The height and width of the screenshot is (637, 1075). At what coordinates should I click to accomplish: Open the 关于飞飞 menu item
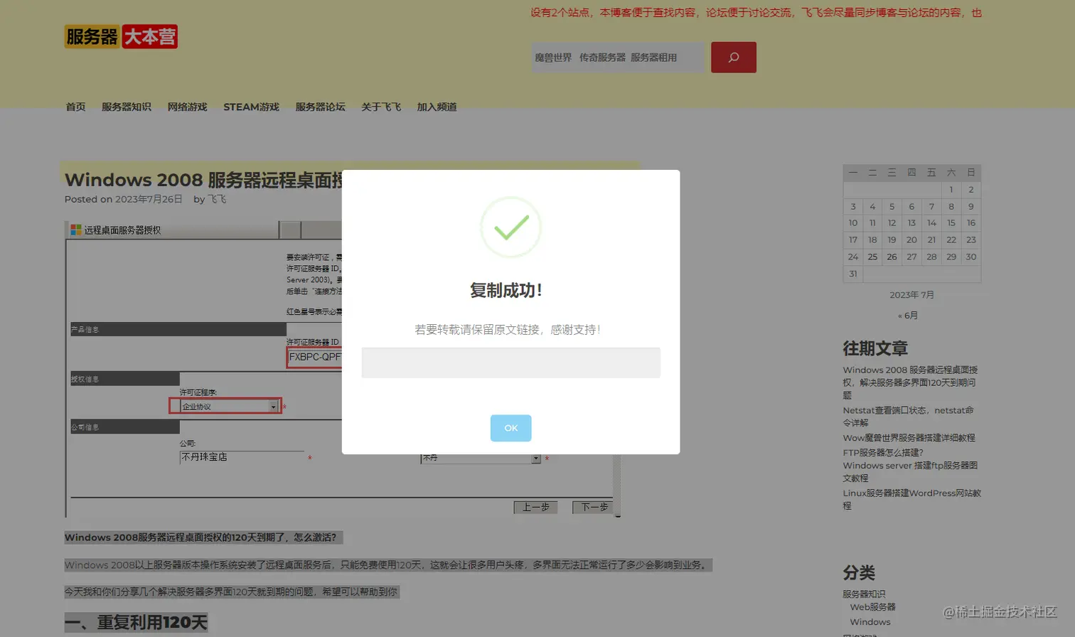pos(381,107)
